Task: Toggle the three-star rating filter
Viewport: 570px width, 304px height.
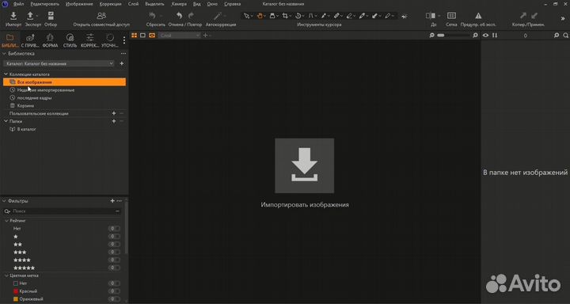Action: [x=114, y=252]
